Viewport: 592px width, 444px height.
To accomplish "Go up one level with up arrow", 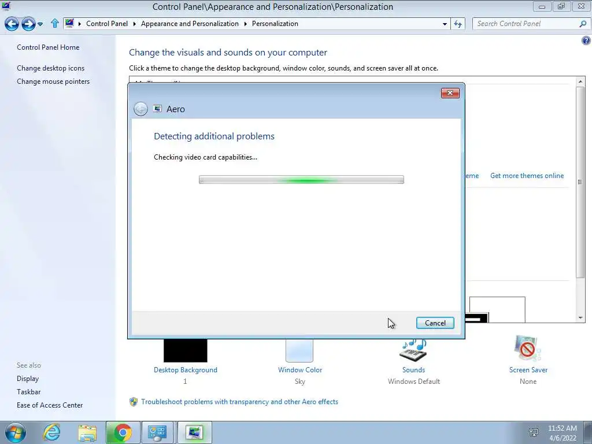I will click(x=55, y=23).
